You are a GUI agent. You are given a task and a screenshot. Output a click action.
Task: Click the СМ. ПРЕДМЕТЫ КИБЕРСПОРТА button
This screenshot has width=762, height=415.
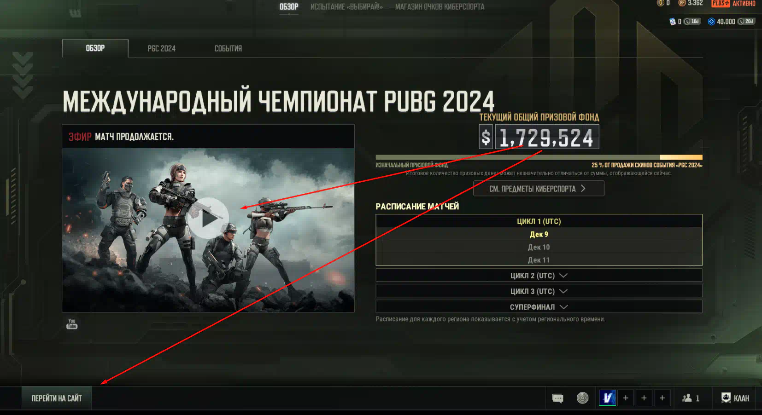pyautogui.click(x=539, y=189)
